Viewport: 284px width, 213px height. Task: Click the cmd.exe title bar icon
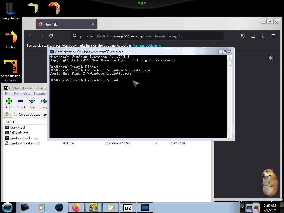coord(52,52)
